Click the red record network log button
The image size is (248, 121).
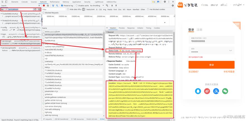[x=44, y=6]
